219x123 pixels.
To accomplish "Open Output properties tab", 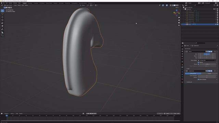I will [x=182, y=51].
